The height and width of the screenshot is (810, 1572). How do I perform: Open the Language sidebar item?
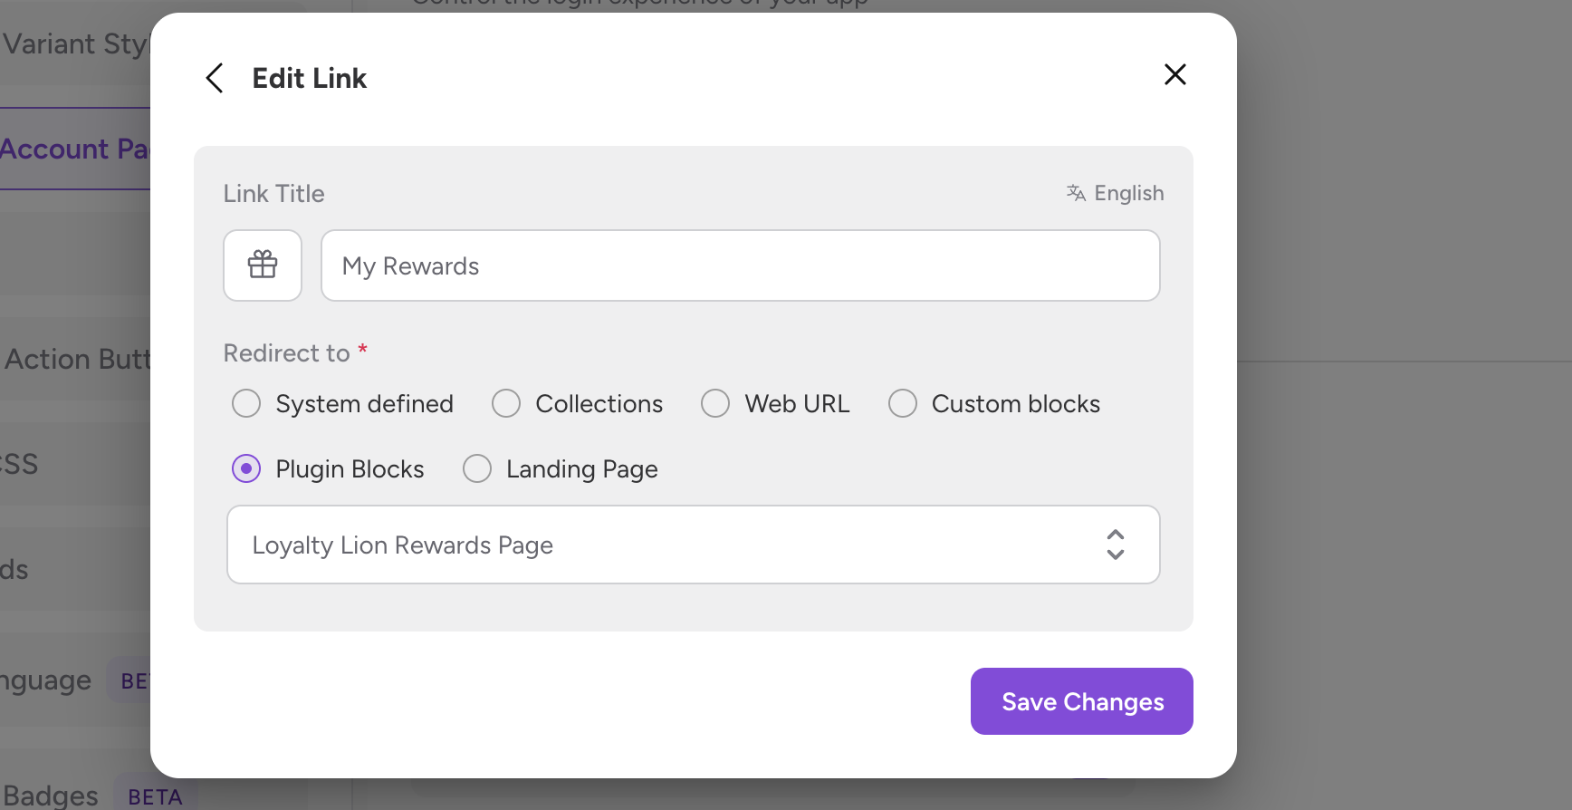[45, 680]
